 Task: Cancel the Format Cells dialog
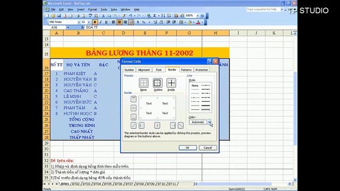208,147
